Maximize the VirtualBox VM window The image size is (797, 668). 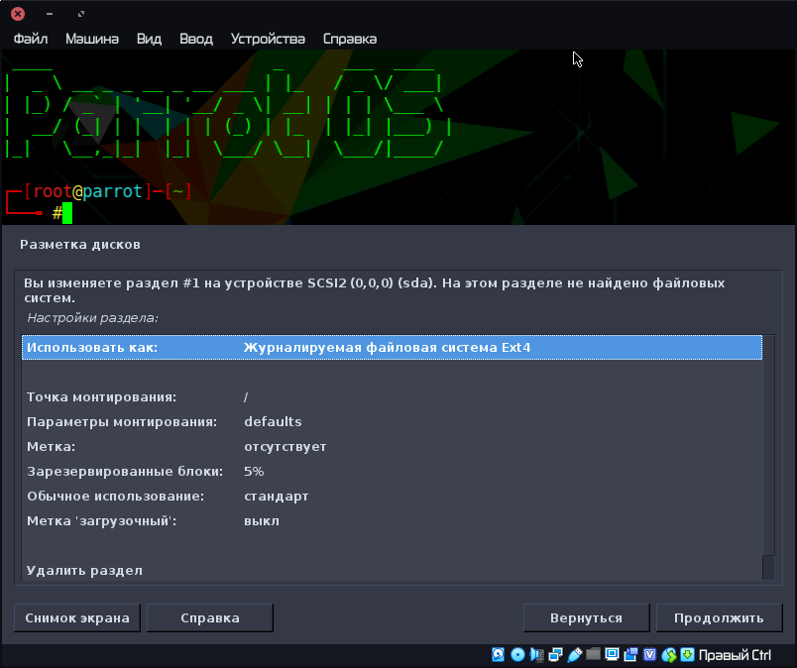click(81, 14)
